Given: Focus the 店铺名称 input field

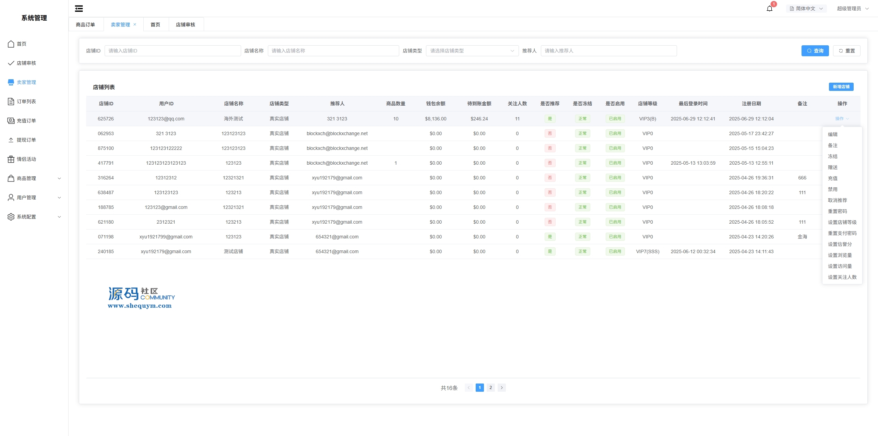Looking at the screenshot, I should [333, 51].
